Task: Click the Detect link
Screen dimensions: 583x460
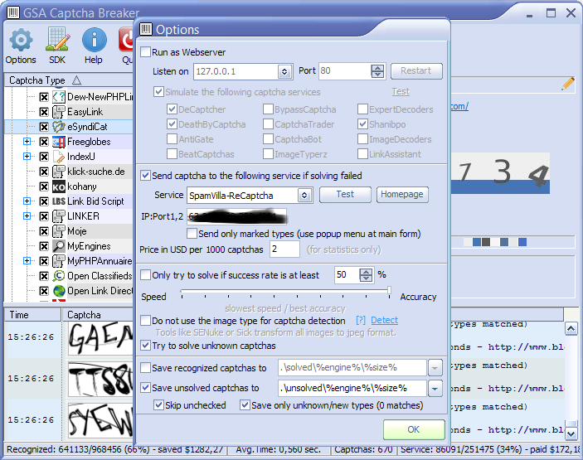Action: 384,320
